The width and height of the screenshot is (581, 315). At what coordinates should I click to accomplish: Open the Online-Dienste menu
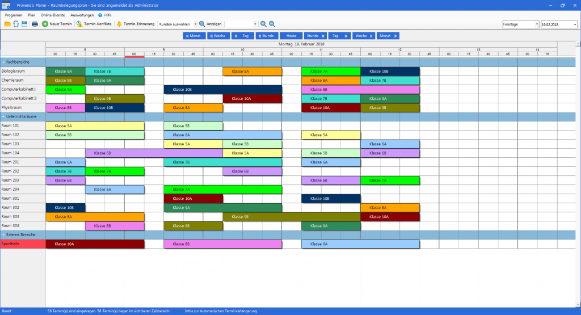pos(53,15)
